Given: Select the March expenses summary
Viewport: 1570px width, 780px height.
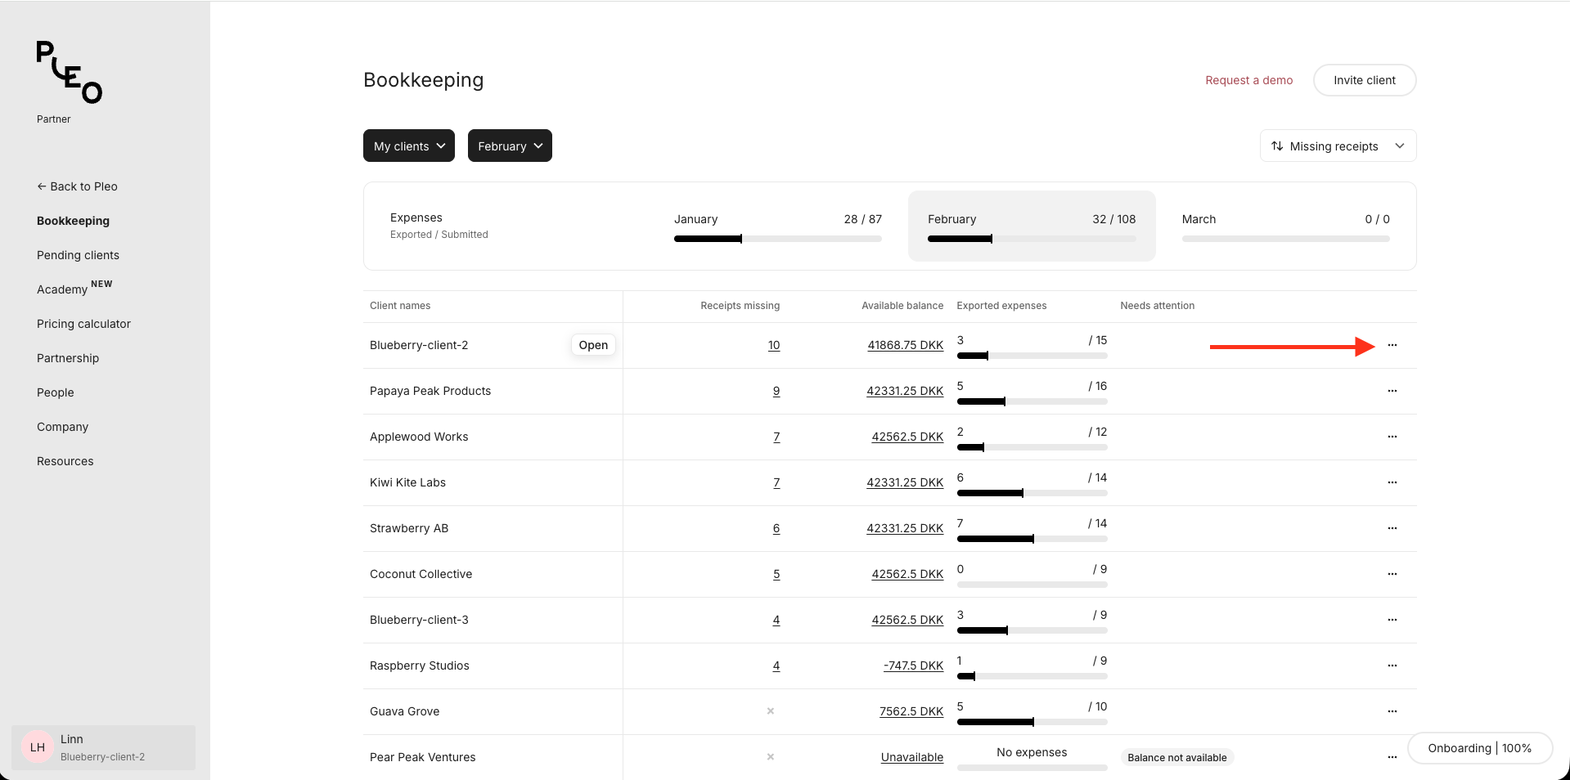Looking at the screenshot, I should point(1285,226).
